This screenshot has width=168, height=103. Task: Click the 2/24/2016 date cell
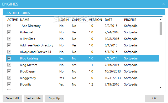(112, 32)
